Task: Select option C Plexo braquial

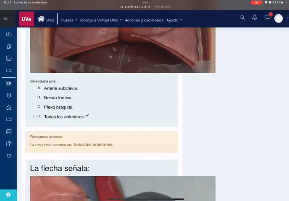Action: (x=34, y=107)
